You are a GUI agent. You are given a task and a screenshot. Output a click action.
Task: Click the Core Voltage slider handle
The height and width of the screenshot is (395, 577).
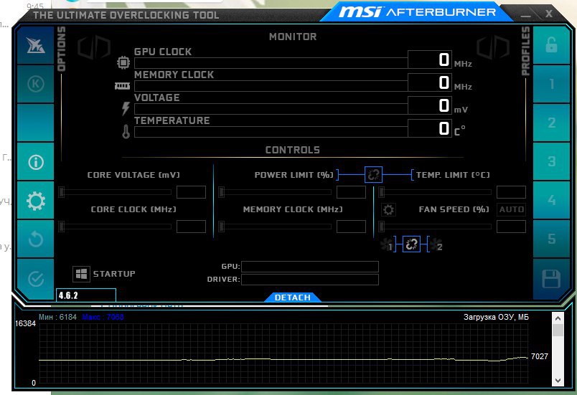tap(62, 192)
